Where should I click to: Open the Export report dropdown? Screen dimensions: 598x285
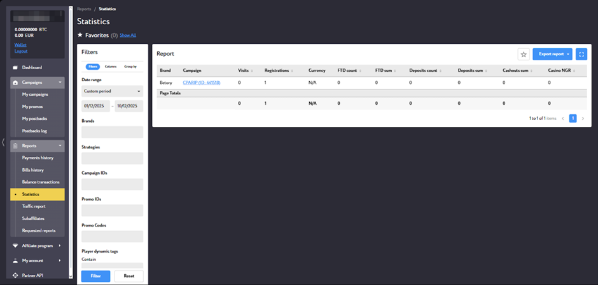(x=552, y=55)
